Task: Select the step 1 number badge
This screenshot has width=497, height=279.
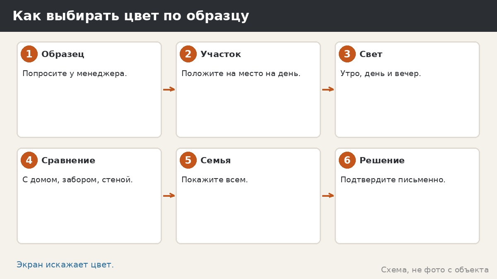Action: [x=29, y=54]
